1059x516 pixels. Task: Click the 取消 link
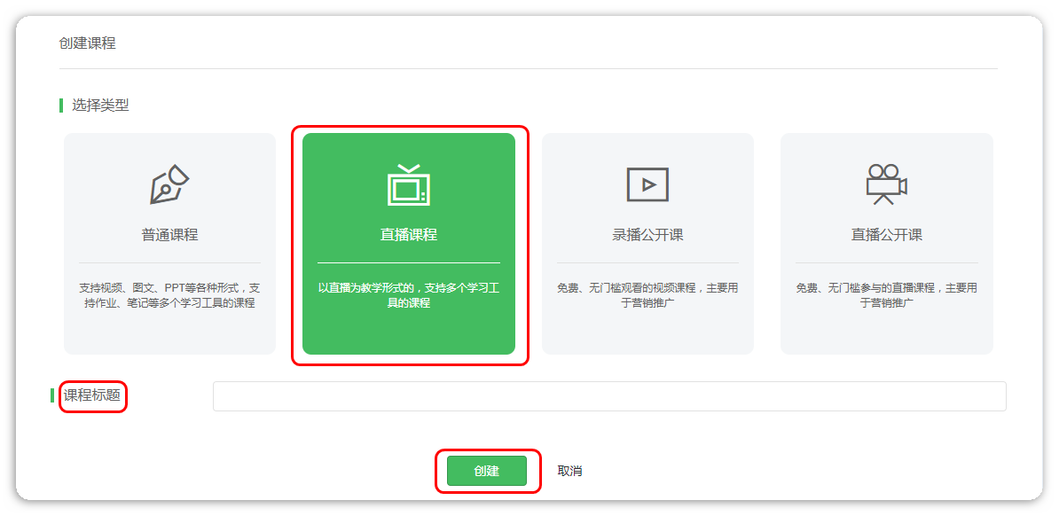coord(569,471)
